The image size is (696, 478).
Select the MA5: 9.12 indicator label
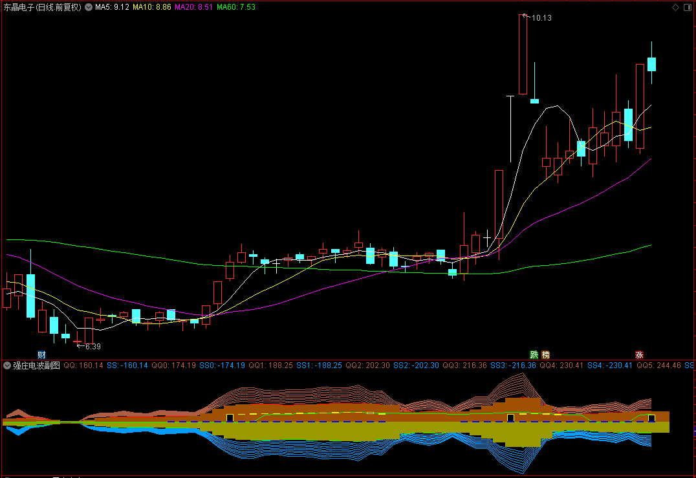pyautogui.click(x=112, y=7)
